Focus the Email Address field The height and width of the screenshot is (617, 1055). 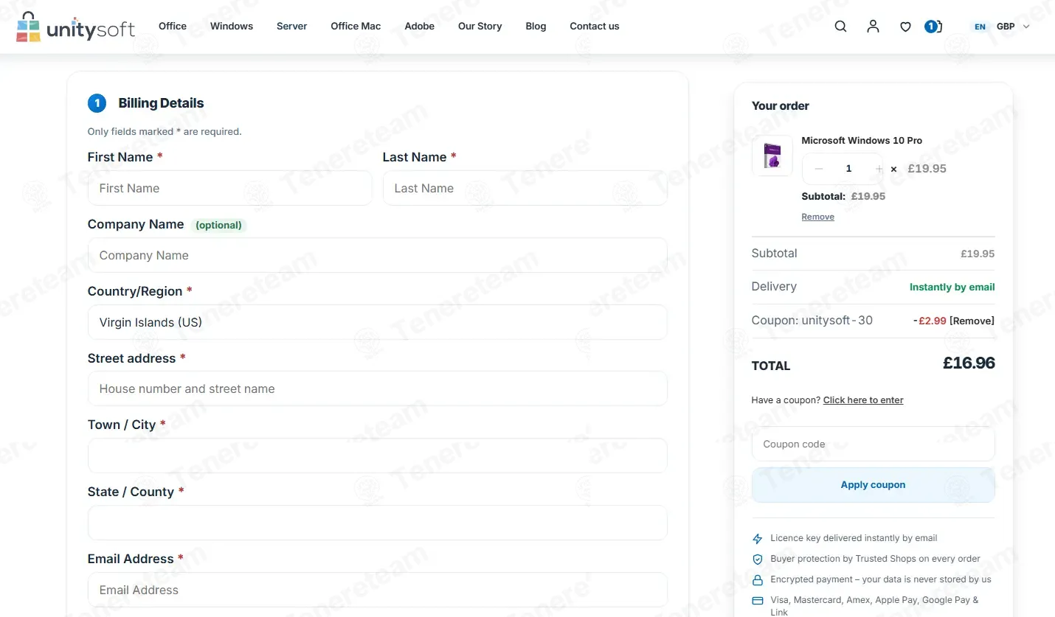[378, 590]
